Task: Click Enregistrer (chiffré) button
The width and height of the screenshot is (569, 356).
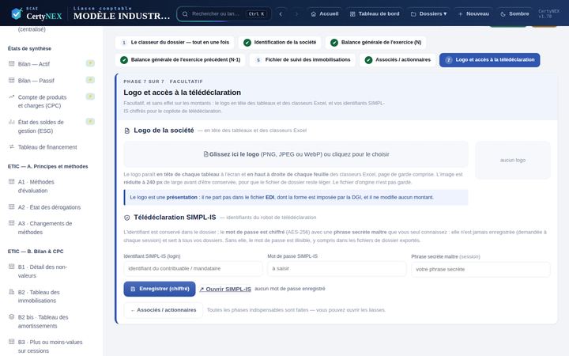Action: coord(160,290)
